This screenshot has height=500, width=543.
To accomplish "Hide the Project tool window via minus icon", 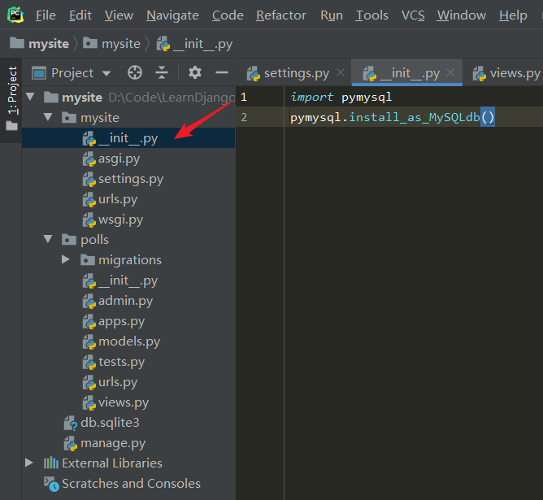I will [x=221, y=72].
